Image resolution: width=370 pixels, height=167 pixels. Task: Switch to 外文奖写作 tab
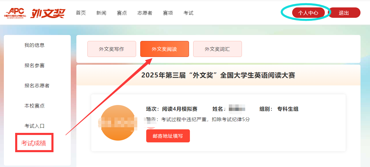pos(111,49)
